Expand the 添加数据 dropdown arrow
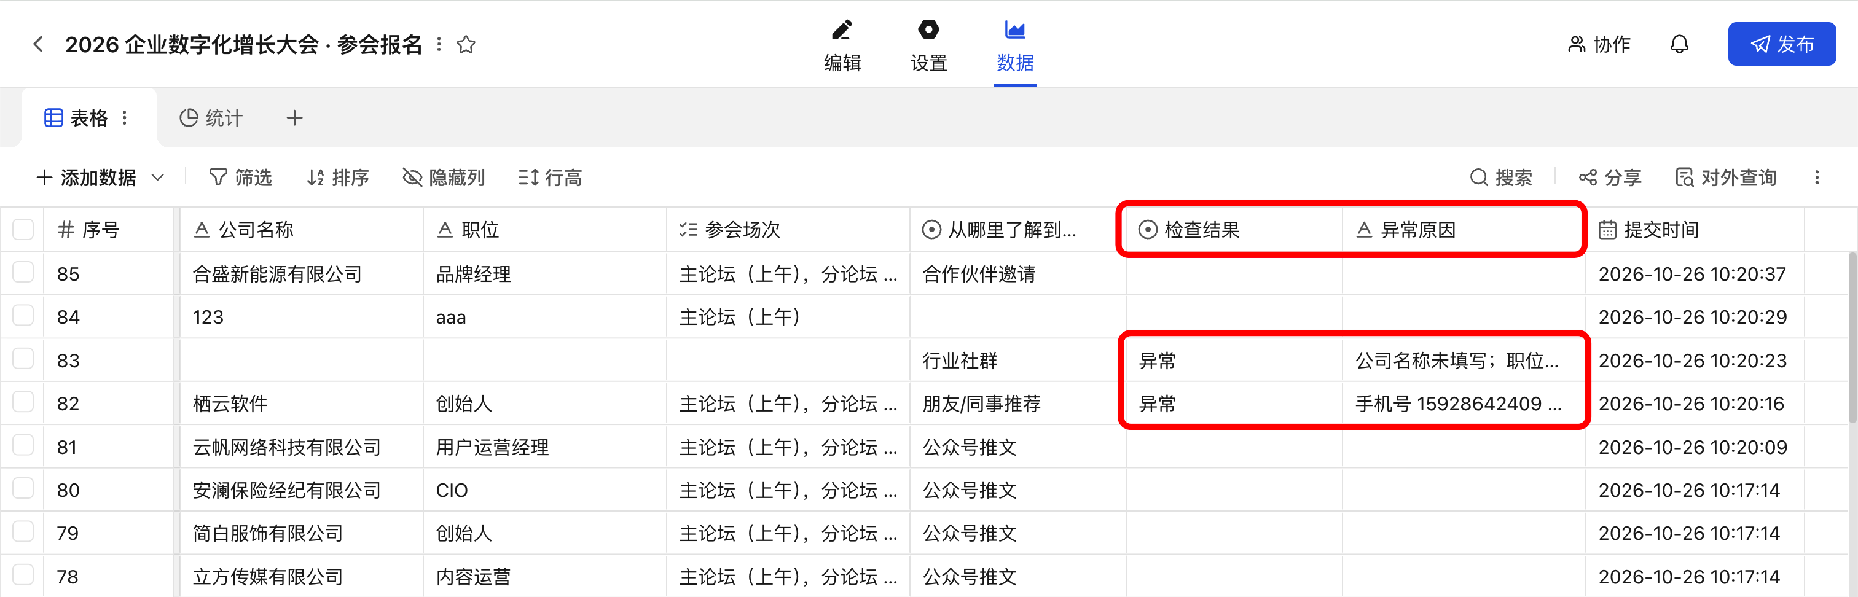The width and height of the screenshot is (1858, 597). 158,178
